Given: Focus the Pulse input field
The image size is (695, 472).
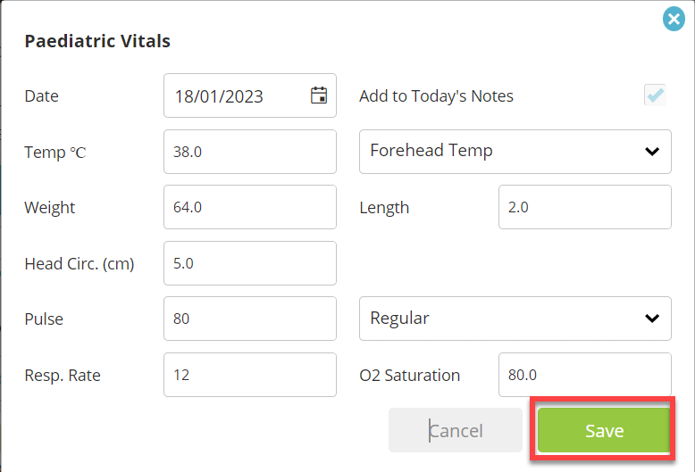Looking at the screenshot, I should pyautogui.click(x=250, y=319).
